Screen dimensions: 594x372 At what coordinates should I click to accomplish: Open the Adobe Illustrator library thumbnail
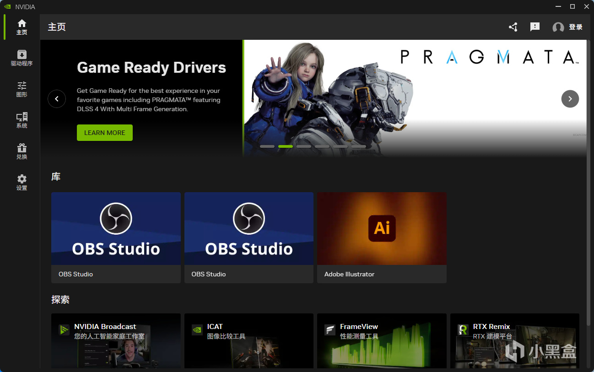tap(382, 228)
